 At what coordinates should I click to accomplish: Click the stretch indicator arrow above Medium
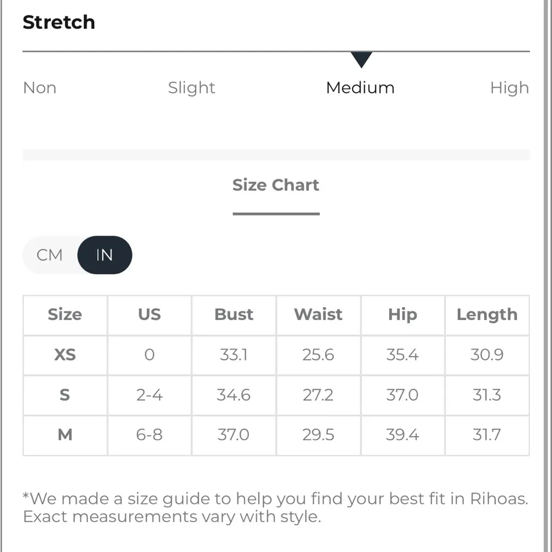362,60
